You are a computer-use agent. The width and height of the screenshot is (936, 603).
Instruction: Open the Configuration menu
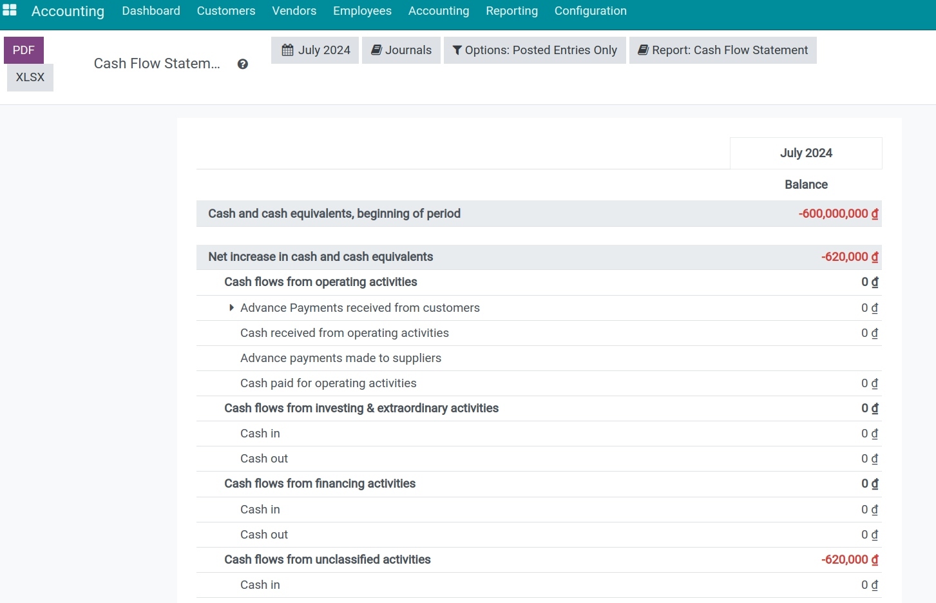pos(591,11)
